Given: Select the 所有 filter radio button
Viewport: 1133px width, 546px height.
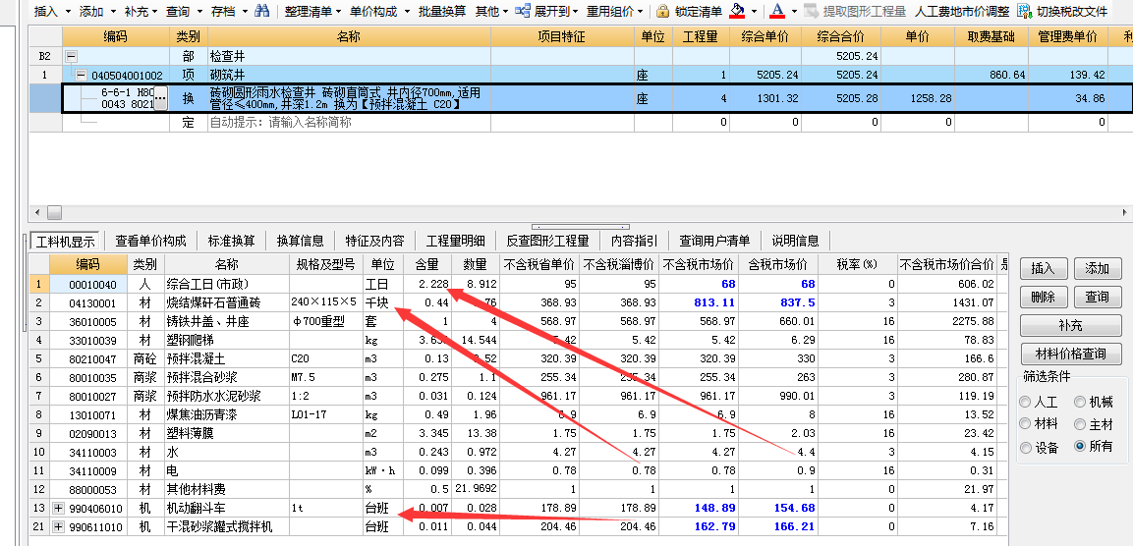Looking at the screenshot, I should (1080, 447).
